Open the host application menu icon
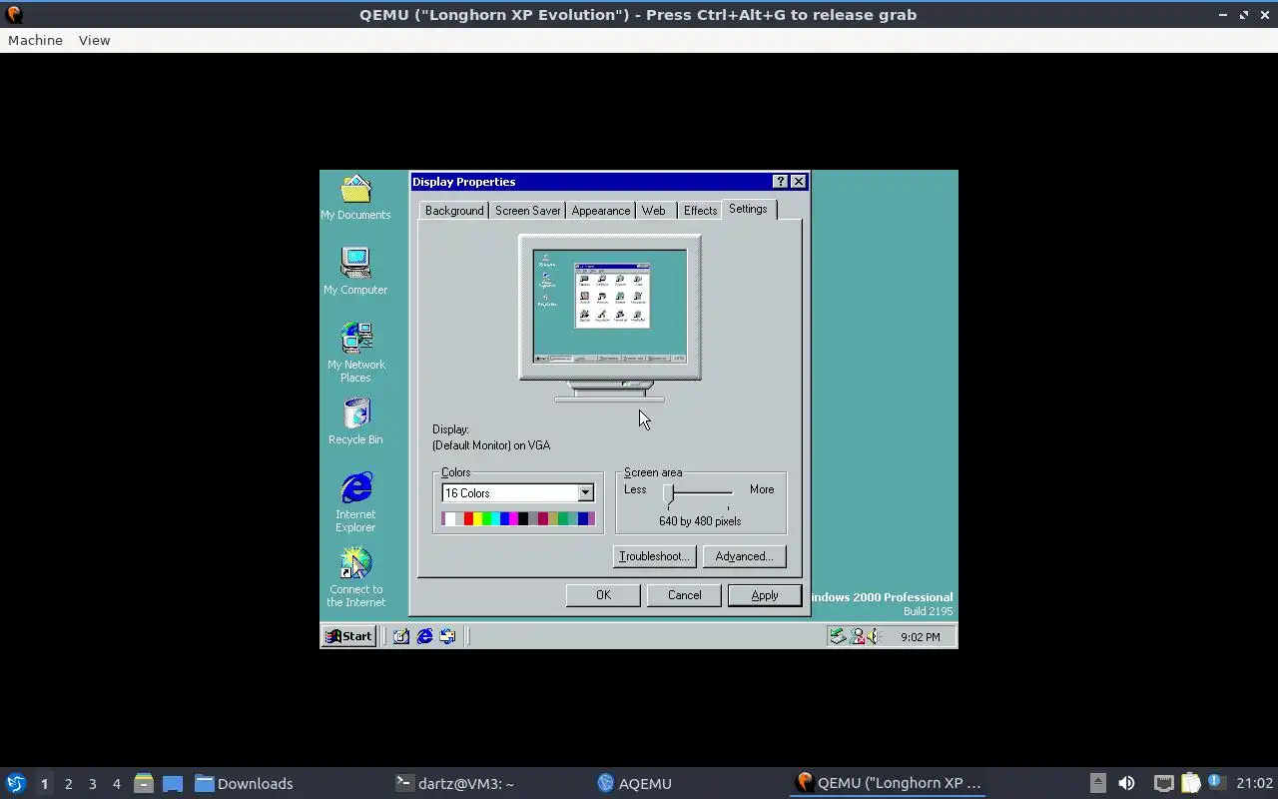This screenshot has width=1278, height=799. [x=15, y=784]
